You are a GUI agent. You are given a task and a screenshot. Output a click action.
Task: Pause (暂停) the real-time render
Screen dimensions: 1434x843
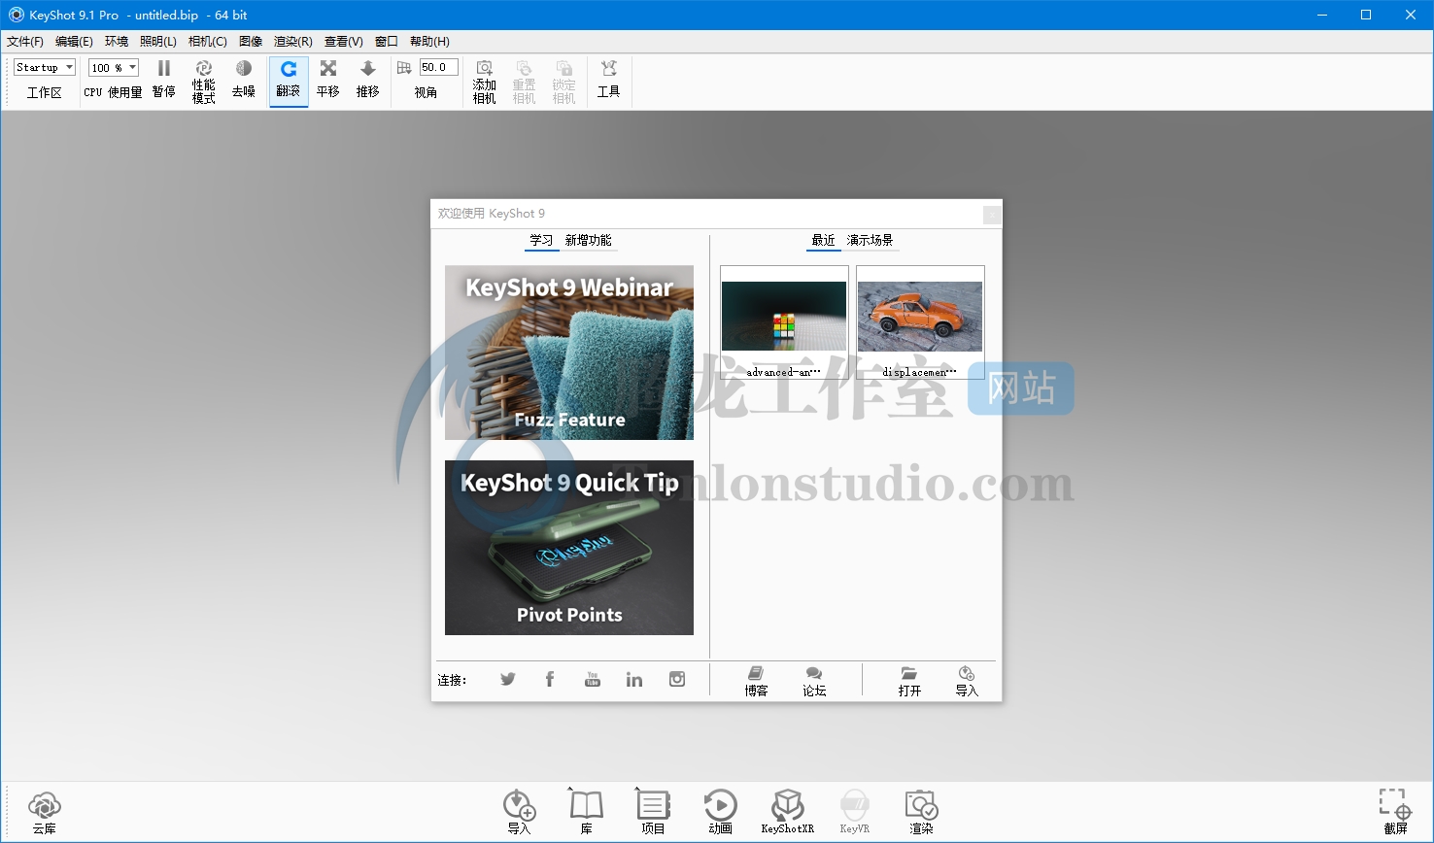[x=164, y=80]
